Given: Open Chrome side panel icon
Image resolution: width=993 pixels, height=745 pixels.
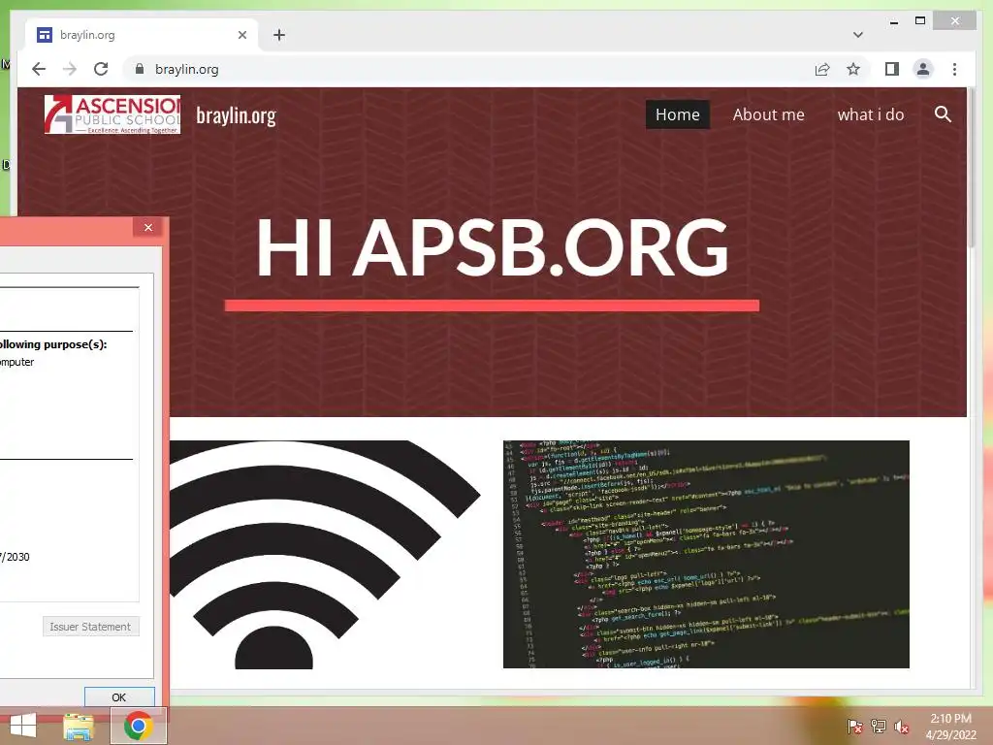Looking at the screenshot, I should (892, 69).
